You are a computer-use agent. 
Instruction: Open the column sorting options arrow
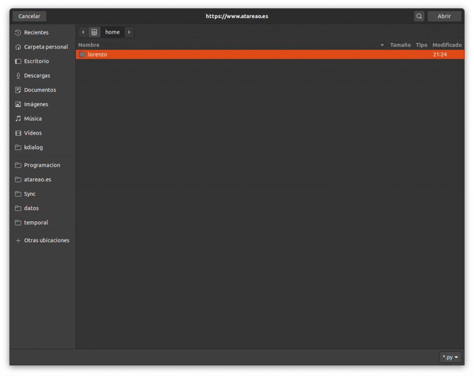(381, 45)
